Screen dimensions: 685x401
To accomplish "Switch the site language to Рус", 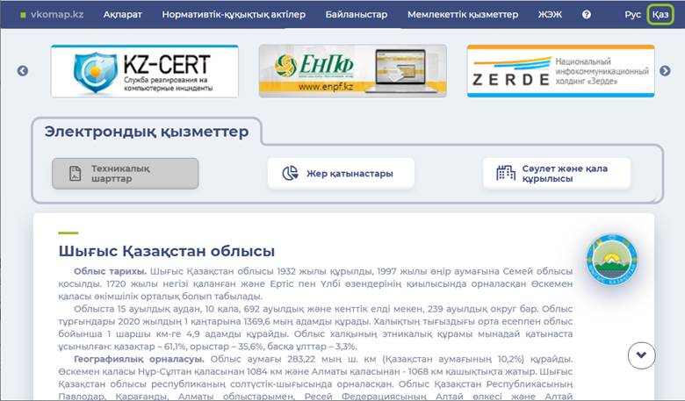I will [632, 15].
